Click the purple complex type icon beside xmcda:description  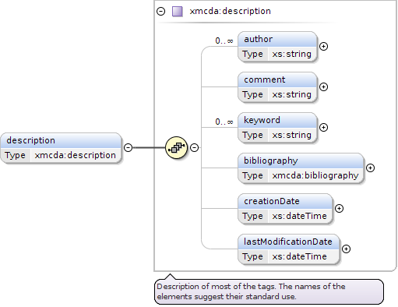(x=178, y=12)
